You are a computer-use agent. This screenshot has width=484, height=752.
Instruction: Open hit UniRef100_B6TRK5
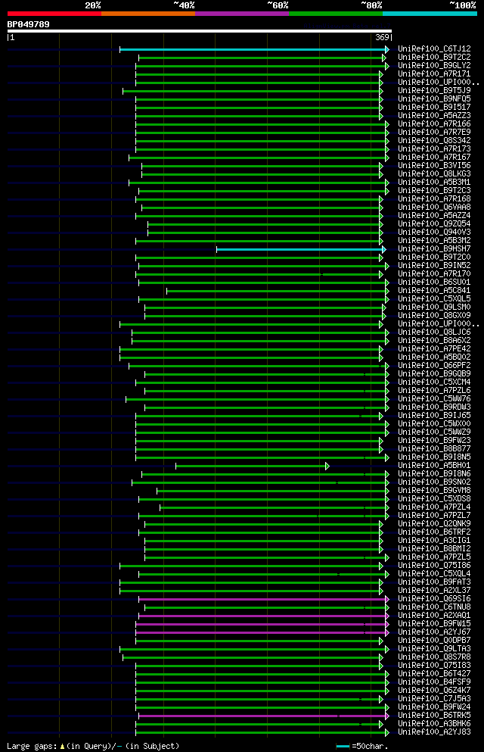(434, 716)
